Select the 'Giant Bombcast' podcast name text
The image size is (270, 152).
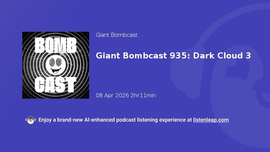[116, 35]
